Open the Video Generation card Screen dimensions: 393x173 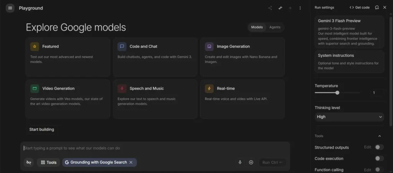[68, 99]
